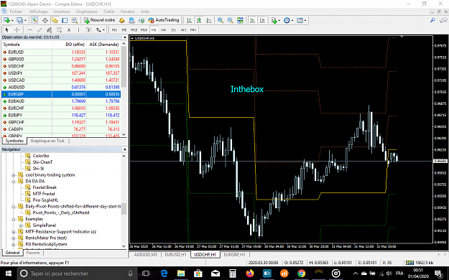The width and height of the screenshot is (449, 280).
Task: Open the Fichier menu
Action: click(x=16, y=11)
